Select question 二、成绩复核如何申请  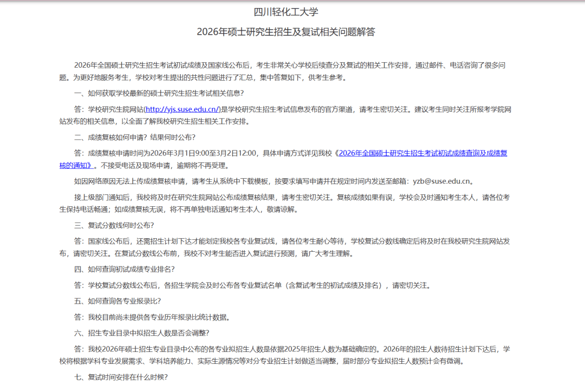tap(135, 137)
